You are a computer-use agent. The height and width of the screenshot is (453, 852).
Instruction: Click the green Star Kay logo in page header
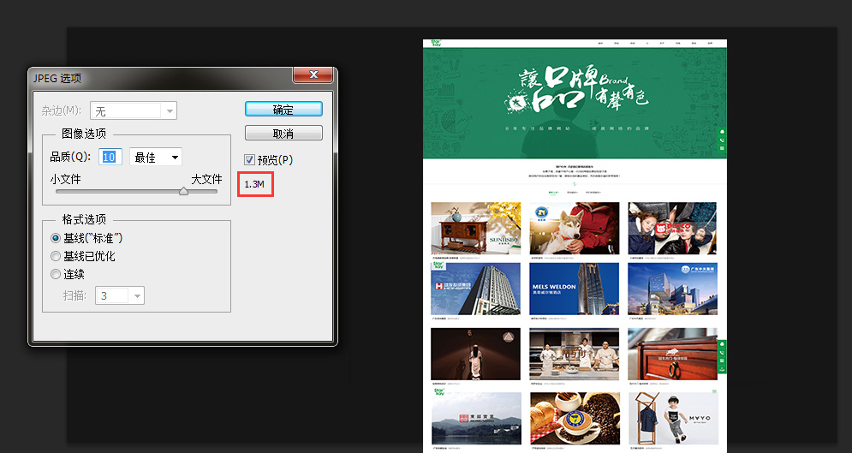tap(438, 43)
